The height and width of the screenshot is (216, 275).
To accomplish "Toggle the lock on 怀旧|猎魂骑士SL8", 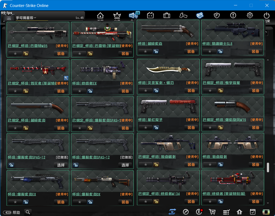I will click(220, 51).
